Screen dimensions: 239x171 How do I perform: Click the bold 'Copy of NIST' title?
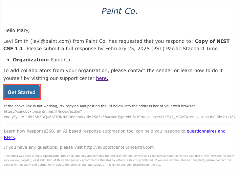[x=212, y=41]
